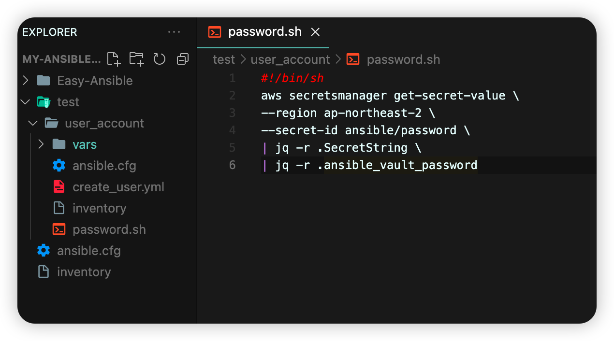Select the password.sh editor tab
Screen dimensions: 614x341
[x=263, y=32]
